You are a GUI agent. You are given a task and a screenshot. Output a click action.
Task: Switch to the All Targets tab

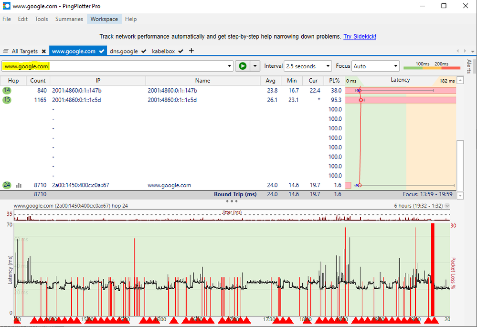pos(25,51)
